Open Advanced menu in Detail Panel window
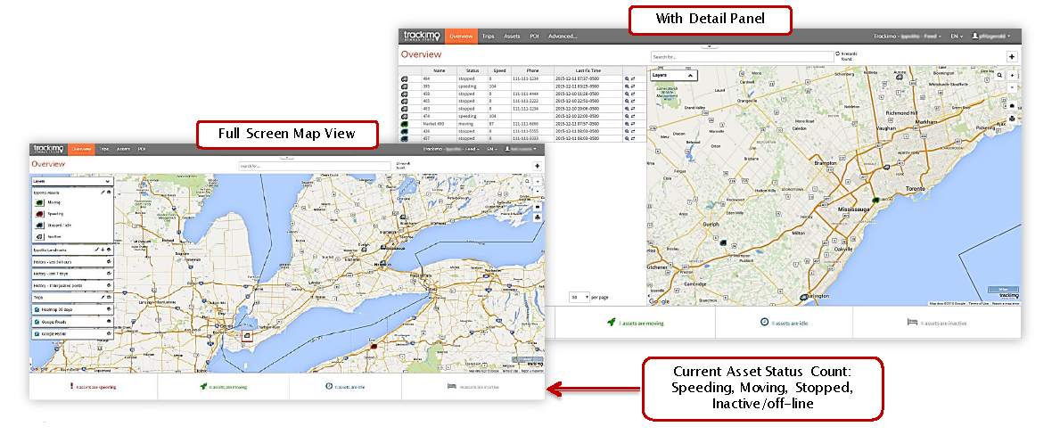The image size is (1052, 443). pyautogui.click(x=563, y=37)
